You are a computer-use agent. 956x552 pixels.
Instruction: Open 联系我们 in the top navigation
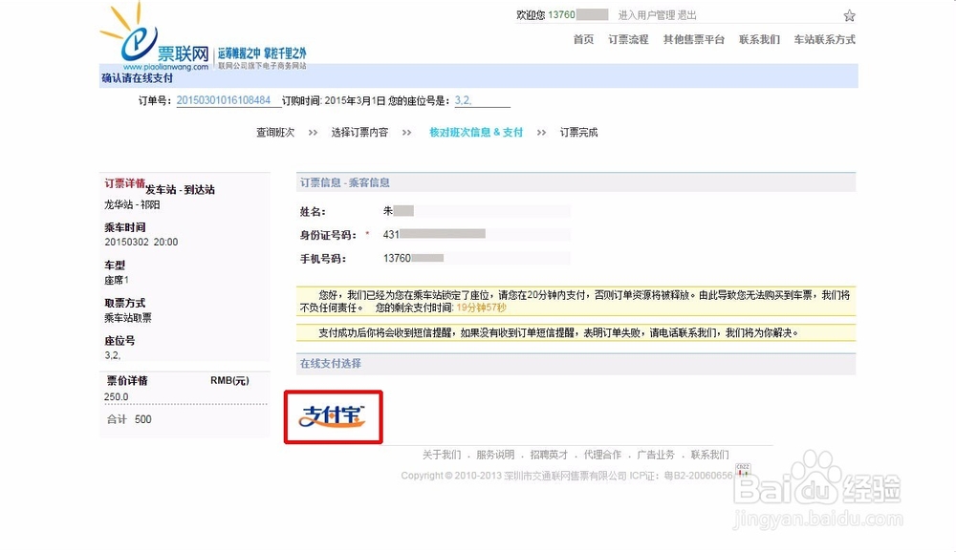click(759, 39)
